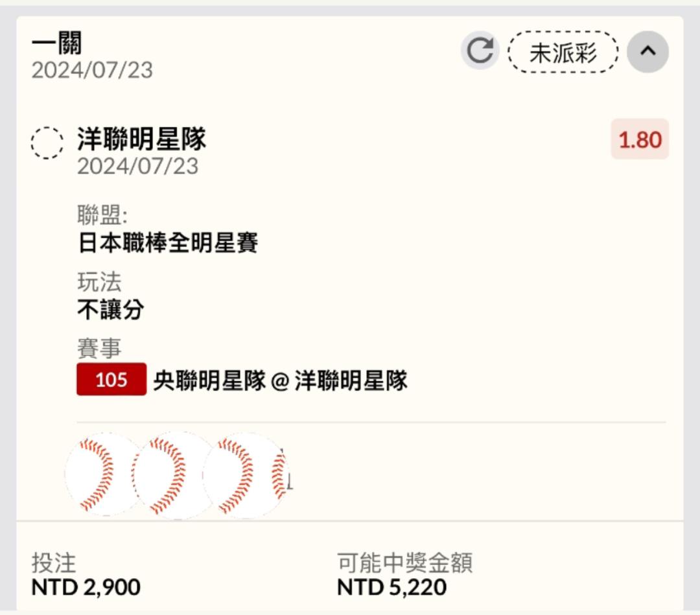This screenshot has width=700, height=615.
Task: Click the match text 央聯明星隊 @ 洋聯明星隊
Action: click(281, 380)
